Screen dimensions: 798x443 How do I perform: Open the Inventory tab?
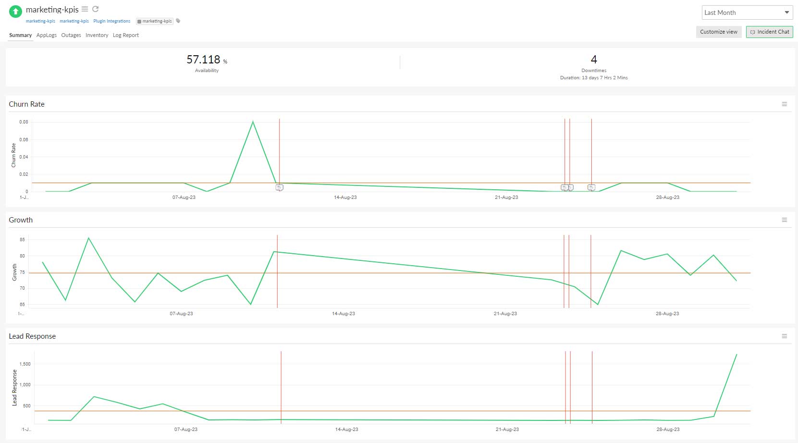pyautogui.click(x=97, y=35)
